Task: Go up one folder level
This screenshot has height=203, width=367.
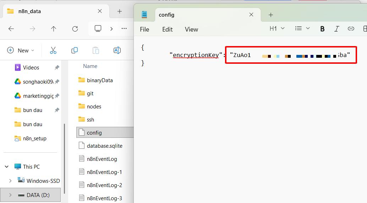Action: coord(54,29)
